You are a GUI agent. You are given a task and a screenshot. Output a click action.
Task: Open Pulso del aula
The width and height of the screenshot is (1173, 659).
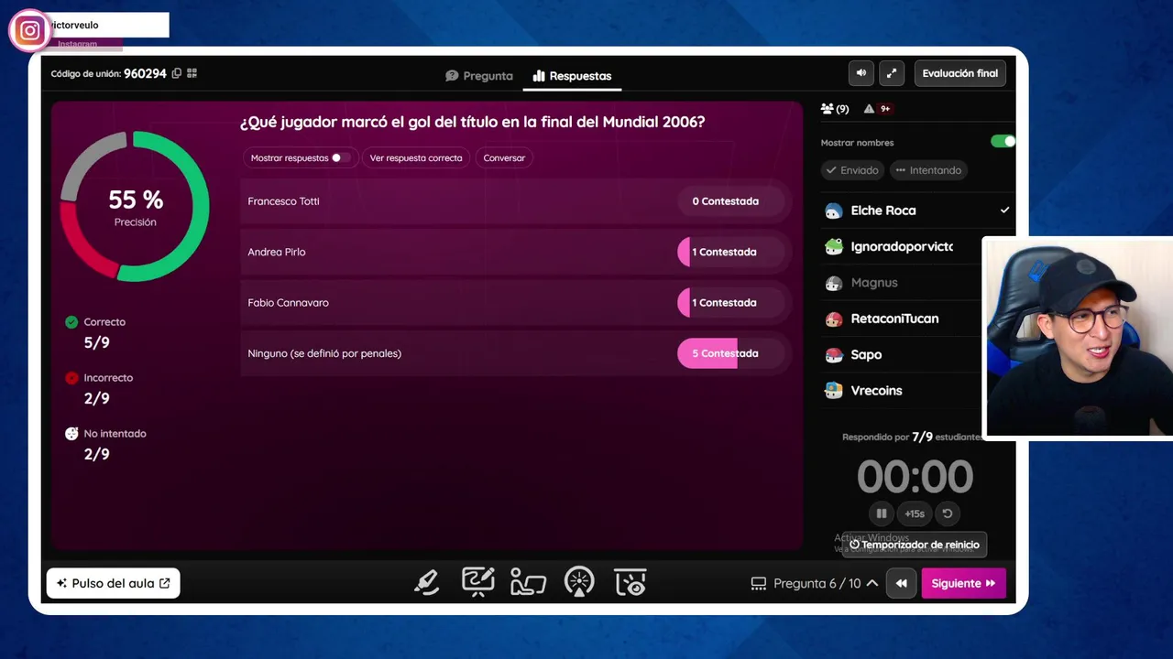[x=114, y=583]
